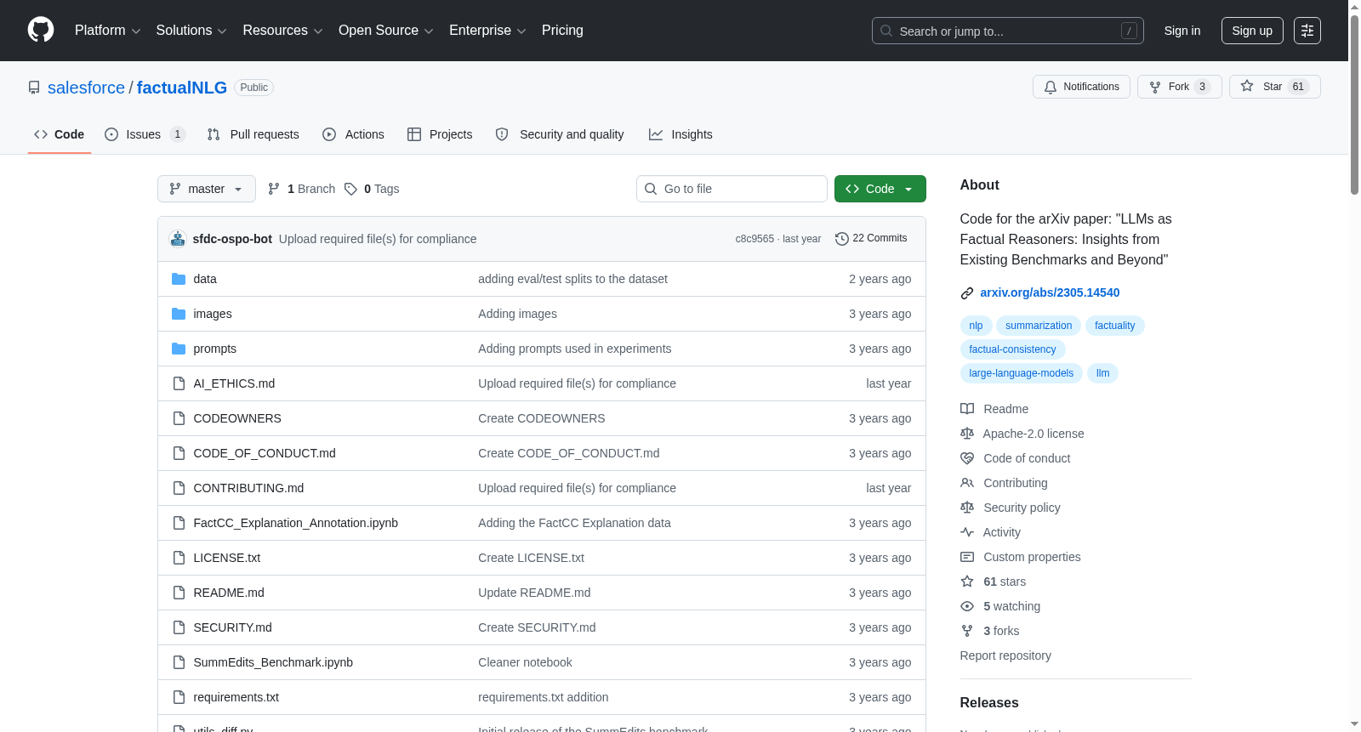
Task: Click the CODEOWNERS file icon
Action: tap(179, 418)
